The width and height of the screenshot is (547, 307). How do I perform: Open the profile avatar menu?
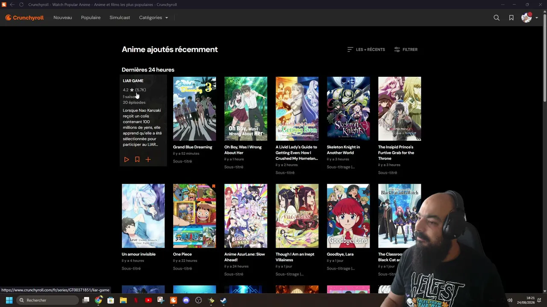coord(526,17)
